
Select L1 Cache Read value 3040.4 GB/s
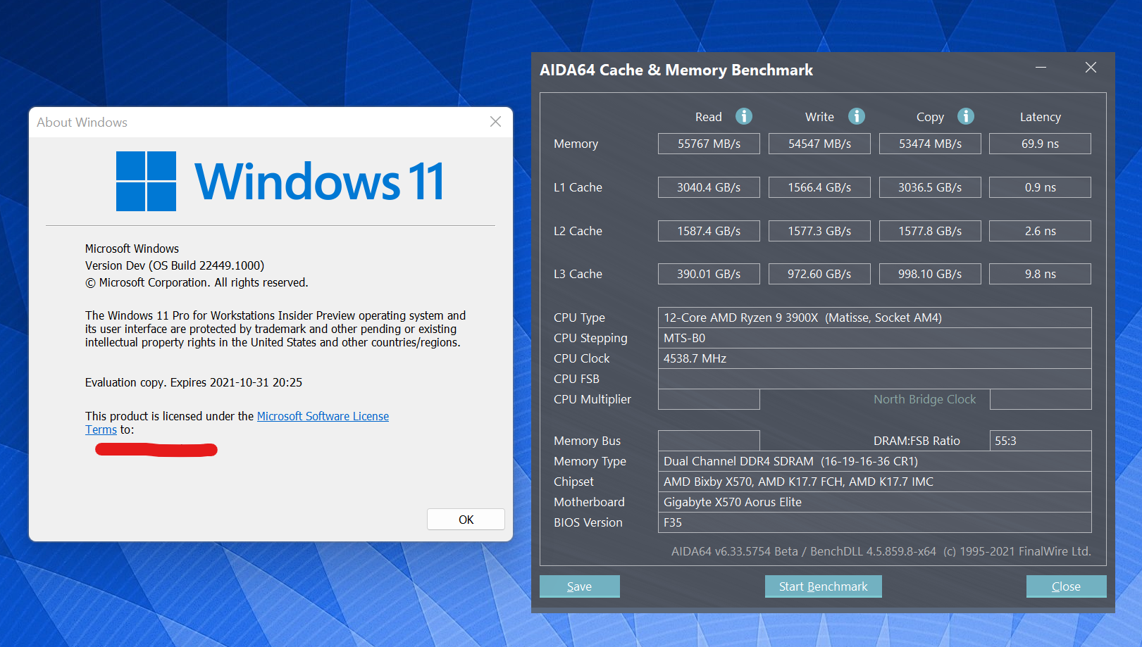[x=709, y=187]
